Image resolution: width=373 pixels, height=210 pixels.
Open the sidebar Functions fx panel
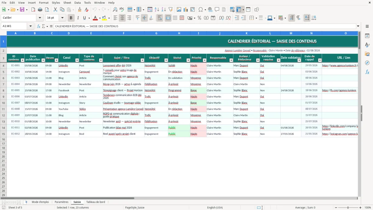click(367, 72)
